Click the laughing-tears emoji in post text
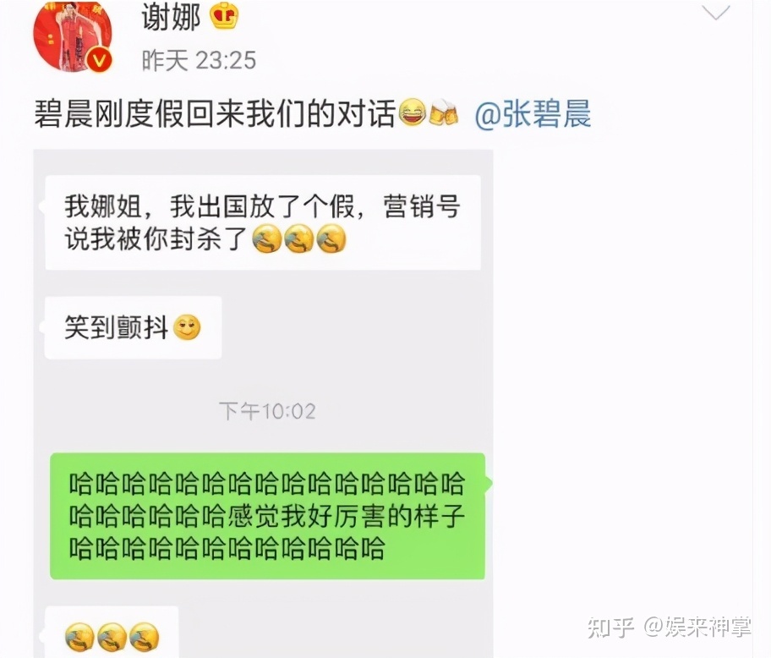 412,112
